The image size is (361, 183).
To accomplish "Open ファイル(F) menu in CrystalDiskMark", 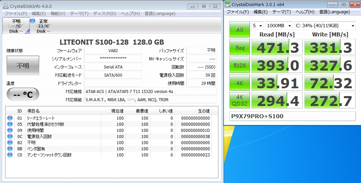I will tap(238, 12).
